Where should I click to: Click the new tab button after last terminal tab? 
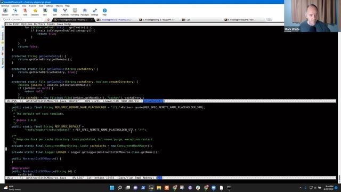pyautogui.click(x=269, y=20)
